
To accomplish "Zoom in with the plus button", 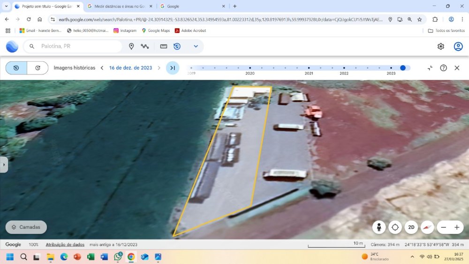I will [457, 227].
